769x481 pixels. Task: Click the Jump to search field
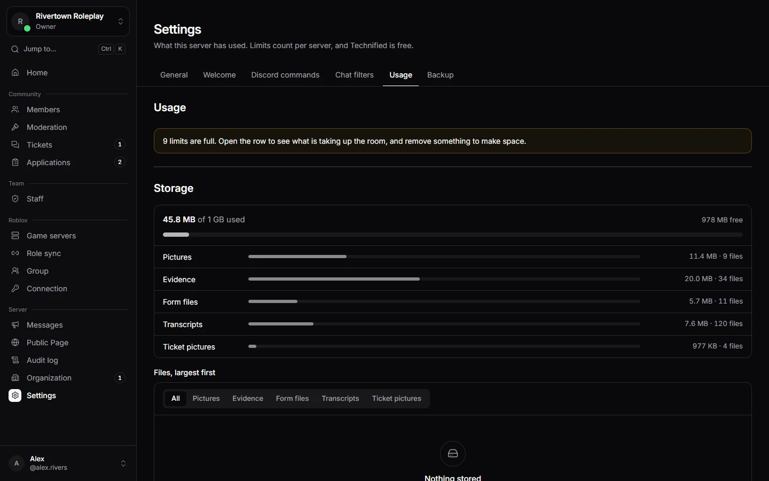(68, 49)
